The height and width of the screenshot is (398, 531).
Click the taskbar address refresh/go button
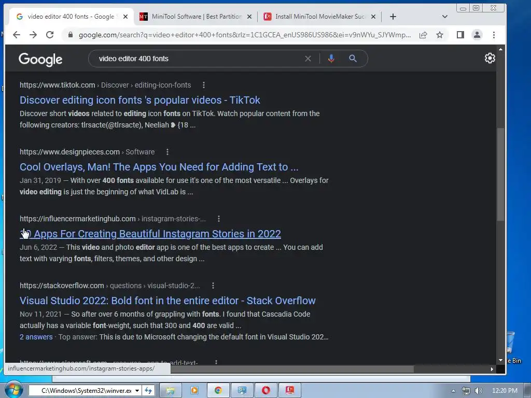(x=148, y=391)
